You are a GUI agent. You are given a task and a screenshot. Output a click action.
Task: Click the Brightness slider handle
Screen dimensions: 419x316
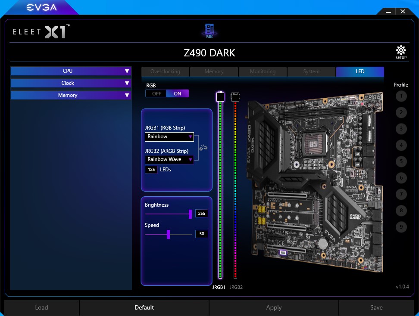190,214
